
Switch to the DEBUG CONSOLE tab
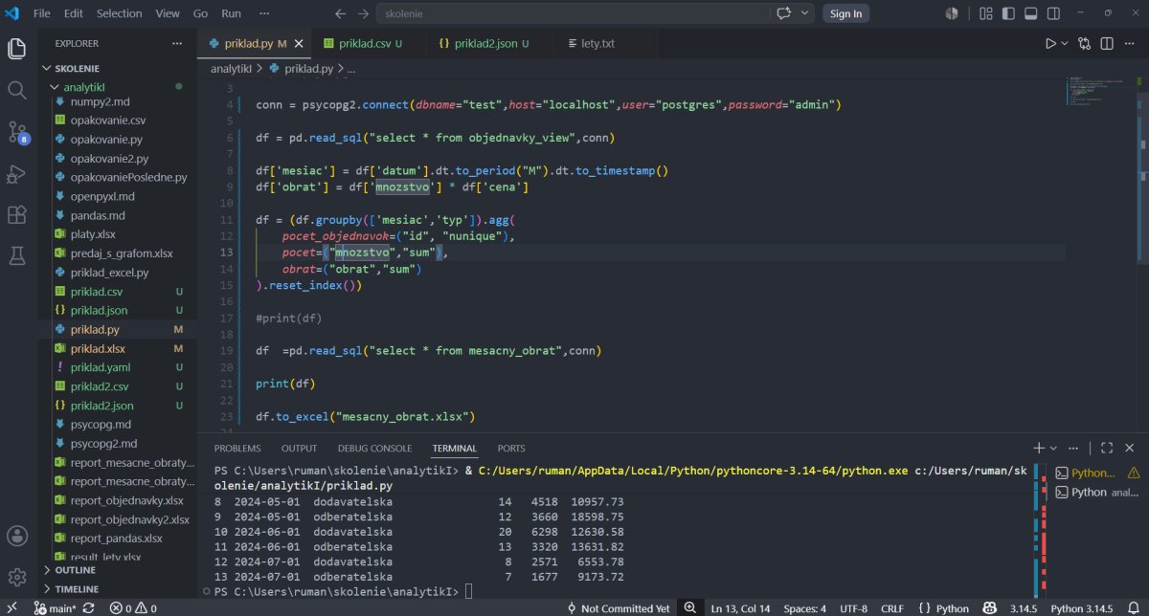pos(374,448)
